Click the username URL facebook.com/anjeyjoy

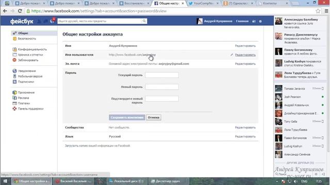tap(132, 55)
